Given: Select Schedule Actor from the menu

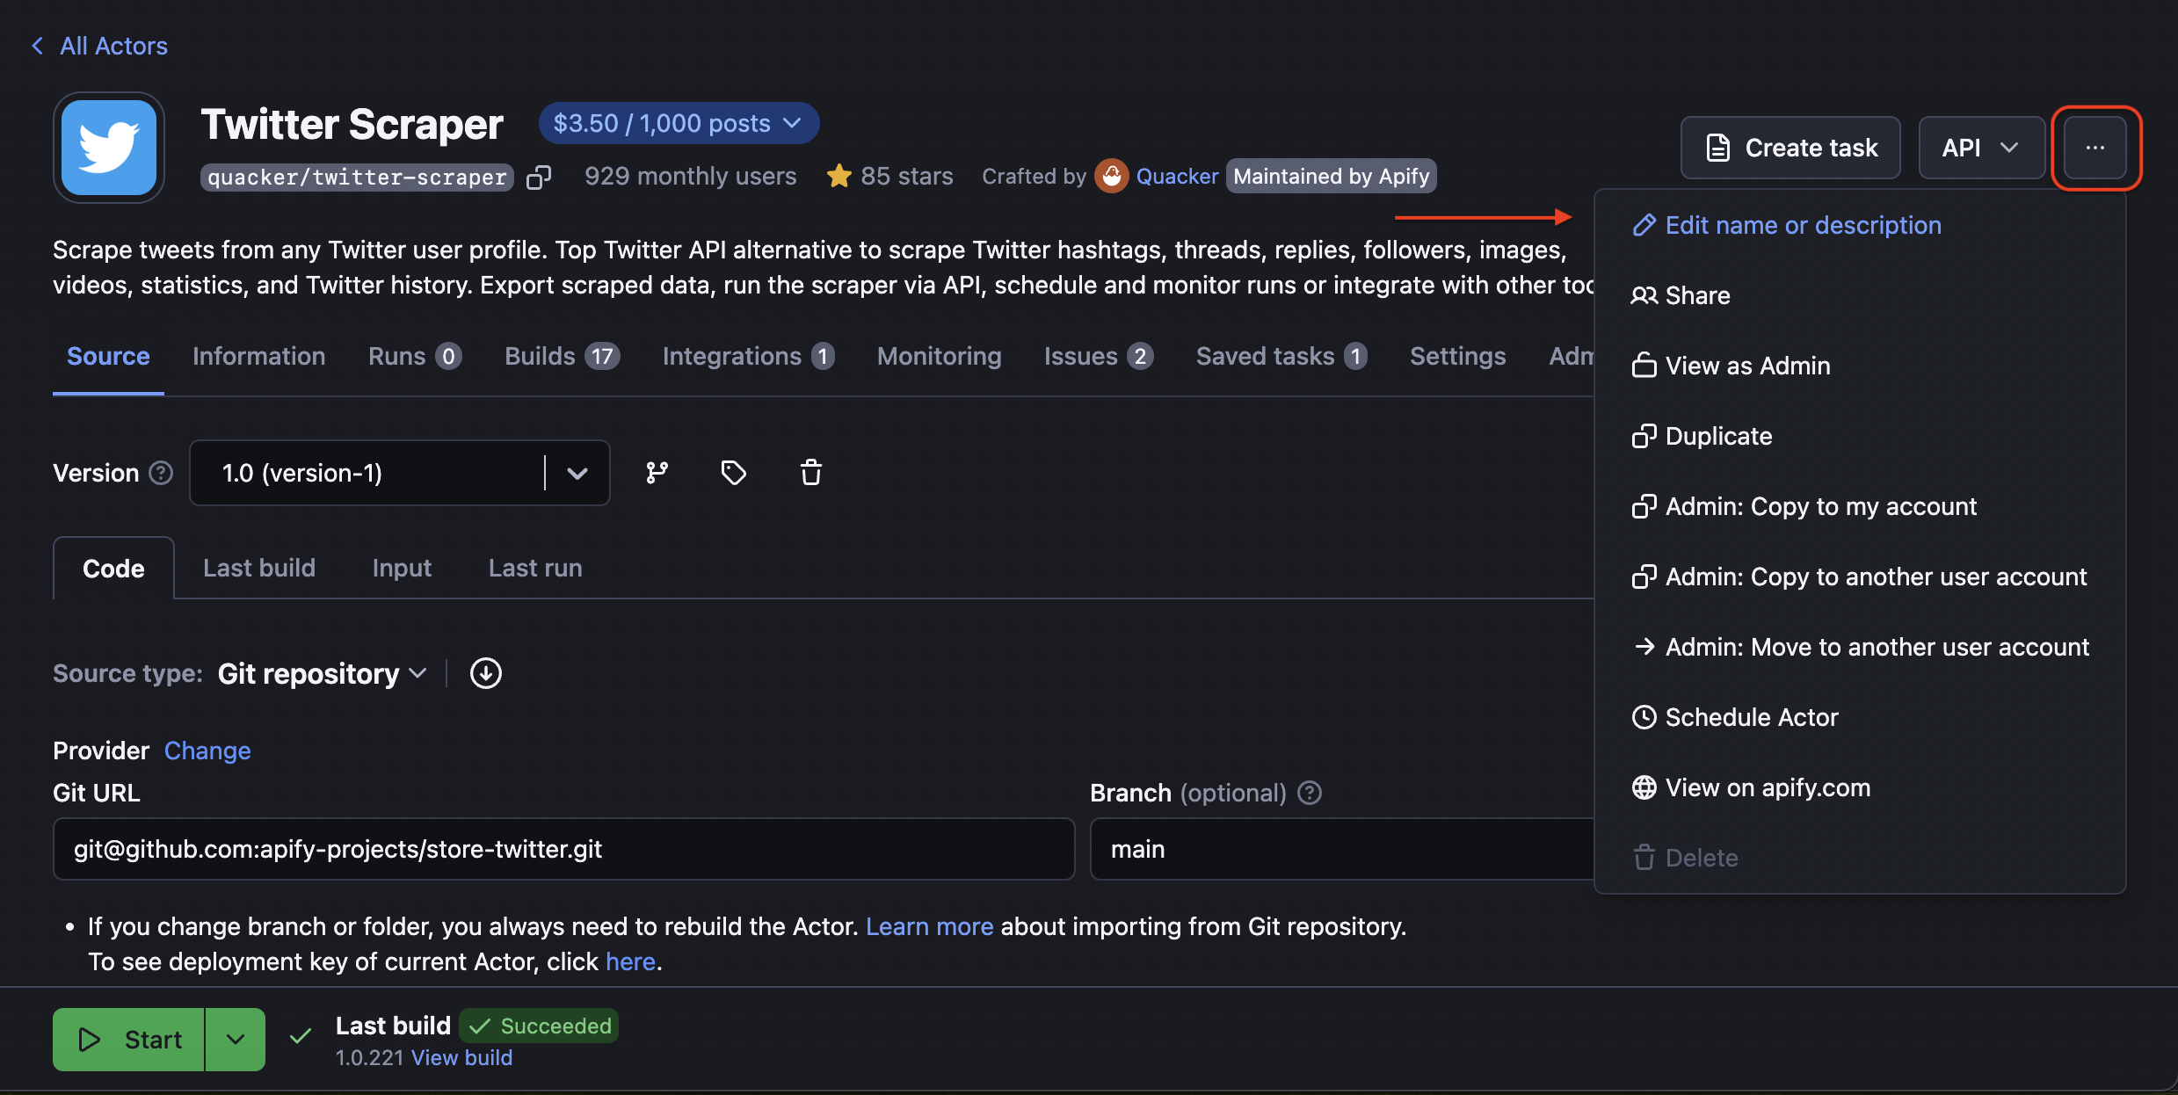Looking at the screenshot, I should (1750, 716).
